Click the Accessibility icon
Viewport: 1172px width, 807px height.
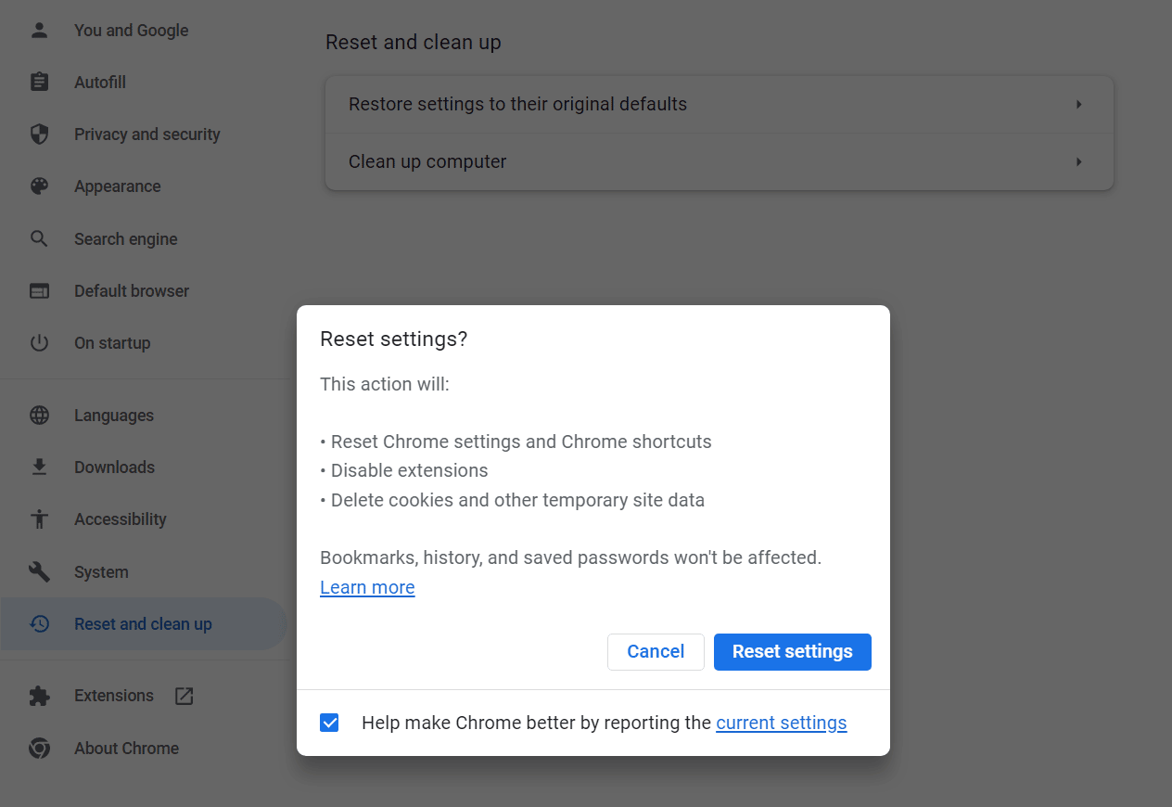point(39,519)
